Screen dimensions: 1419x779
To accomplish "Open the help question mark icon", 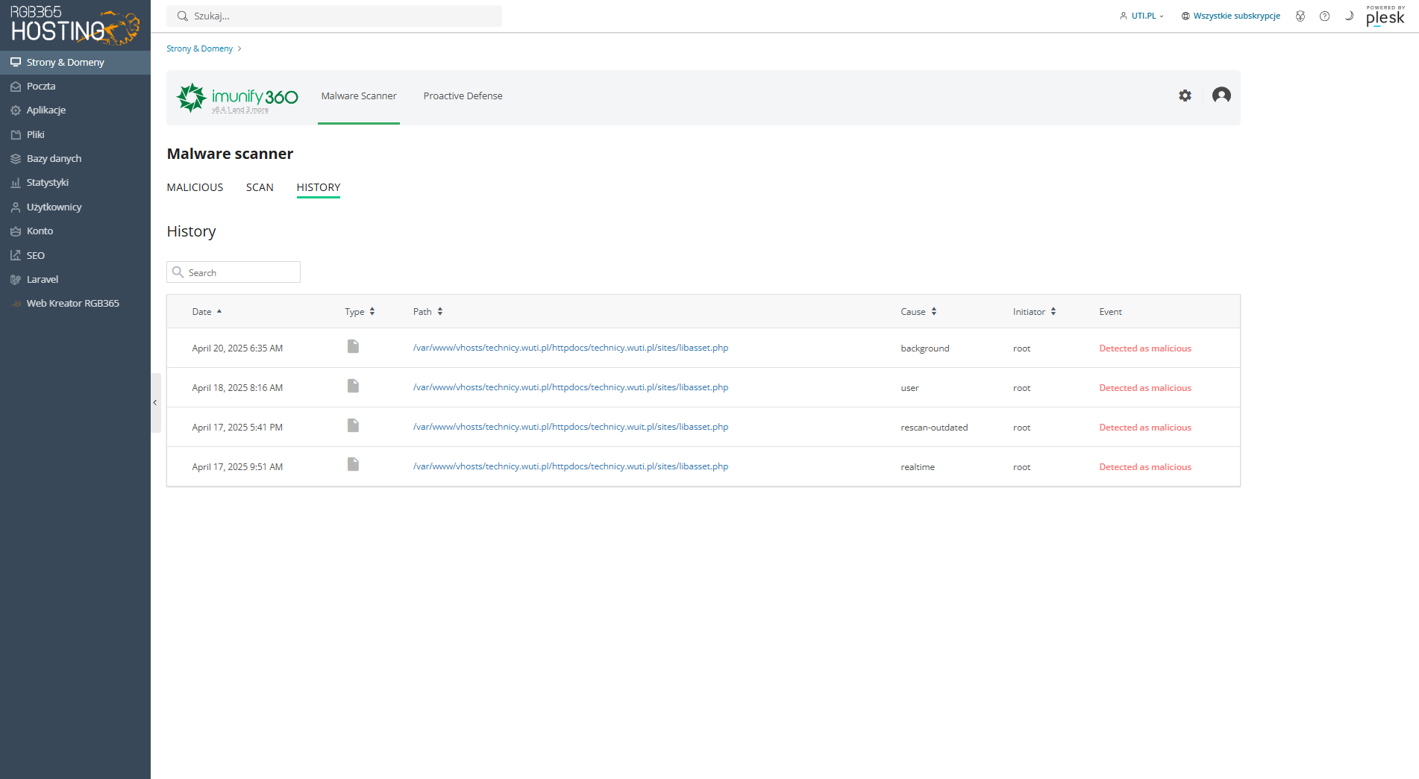I will (1324, 16).
